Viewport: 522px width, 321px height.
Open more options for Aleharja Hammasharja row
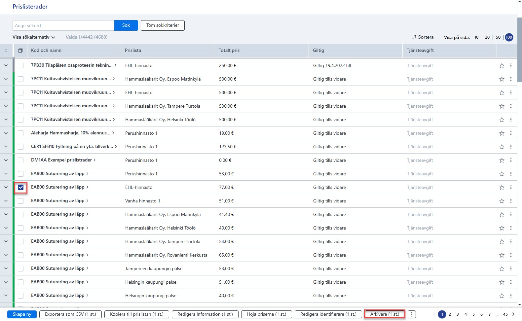511,133
